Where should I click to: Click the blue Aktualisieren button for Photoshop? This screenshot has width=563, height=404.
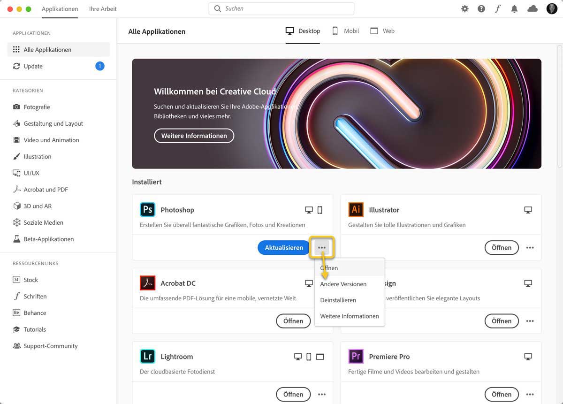[284, 248]
